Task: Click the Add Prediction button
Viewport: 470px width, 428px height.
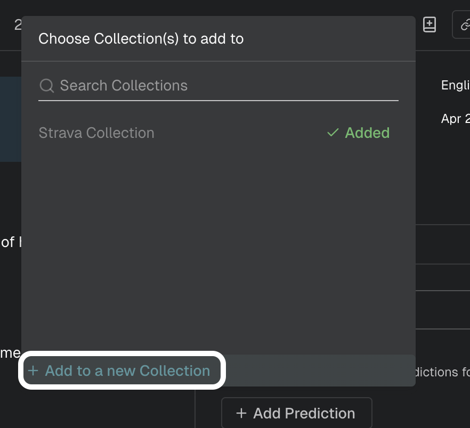Action: point(297,413)
